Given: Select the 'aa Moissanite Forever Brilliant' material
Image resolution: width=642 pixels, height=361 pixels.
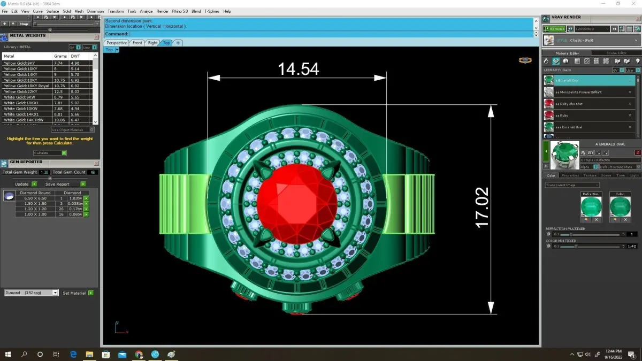Looking at the screenshot, I should point(589,92).
